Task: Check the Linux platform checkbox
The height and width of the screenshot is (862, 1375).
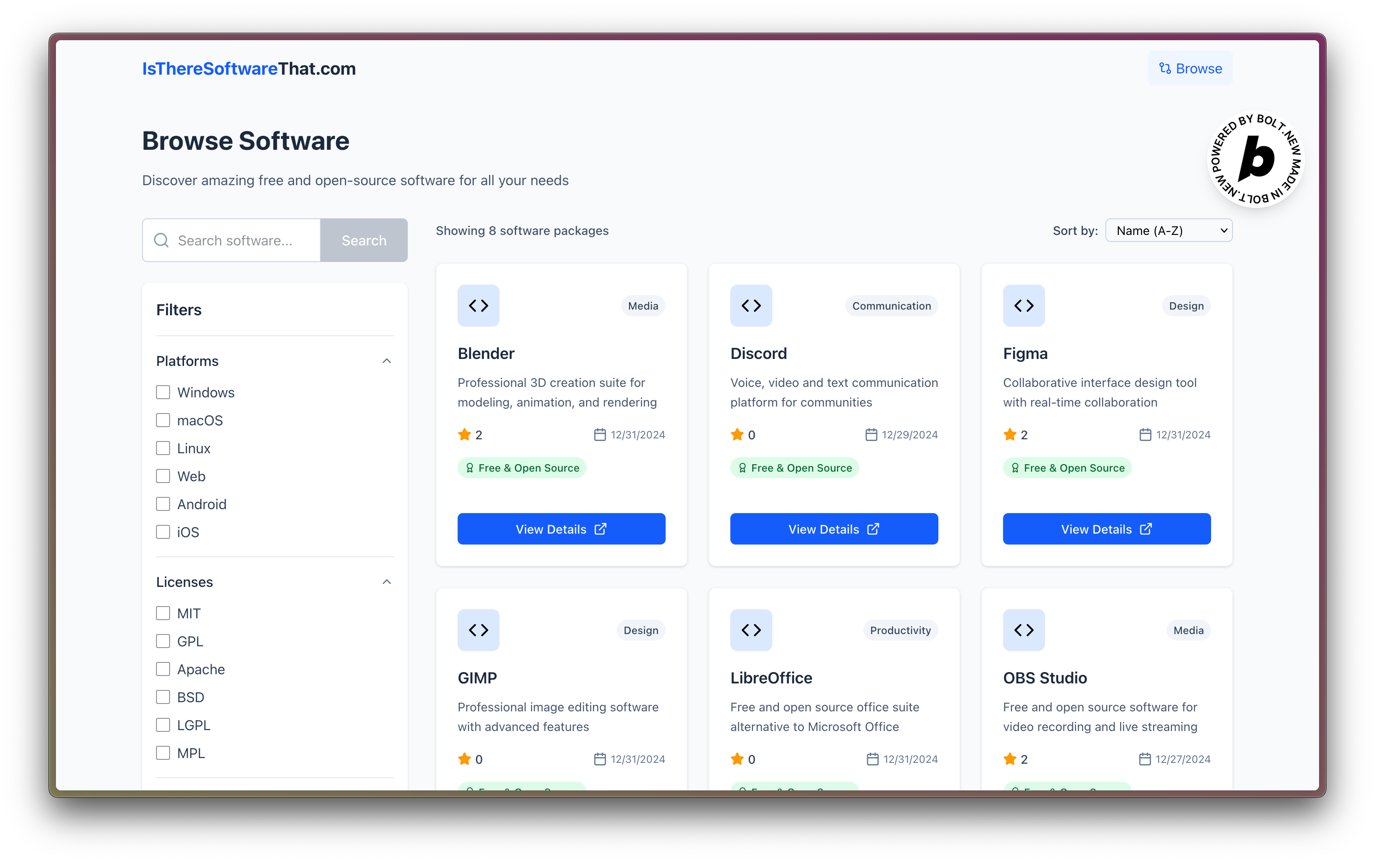Action: pos(163,448)
